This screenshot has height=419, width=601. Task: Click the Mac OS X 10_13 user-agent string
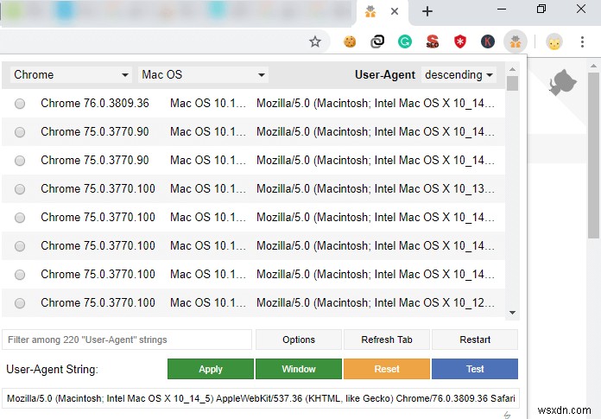376,189
